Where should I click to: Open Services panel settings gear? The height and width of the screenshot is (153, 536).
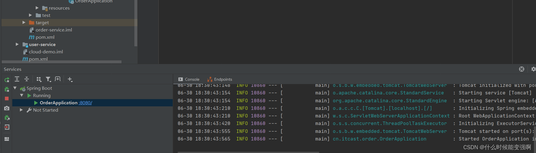[533, 69]
